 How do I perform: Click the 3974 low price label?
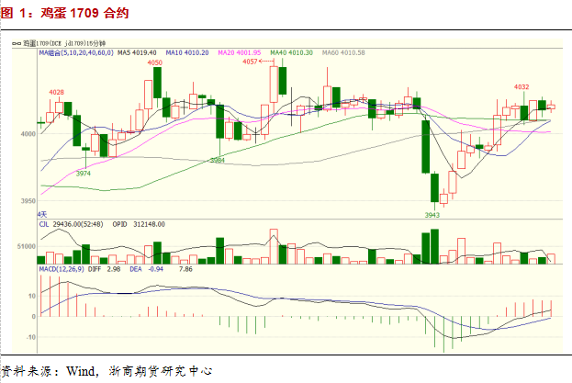coord(84,174)
